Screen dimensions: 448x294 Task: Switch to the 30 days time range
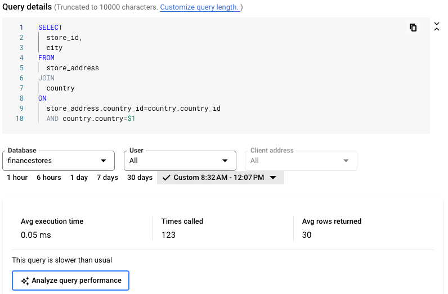point(140,178)
